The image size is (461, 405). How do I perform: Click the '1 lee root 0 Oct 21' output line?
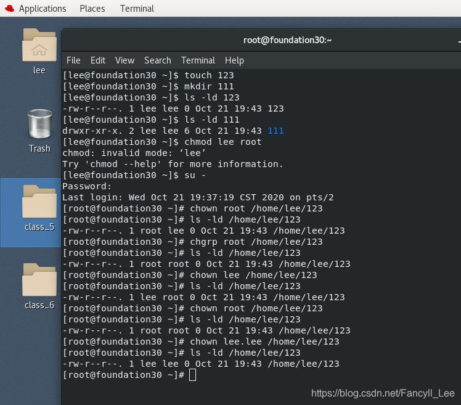(x=203, y=297)
